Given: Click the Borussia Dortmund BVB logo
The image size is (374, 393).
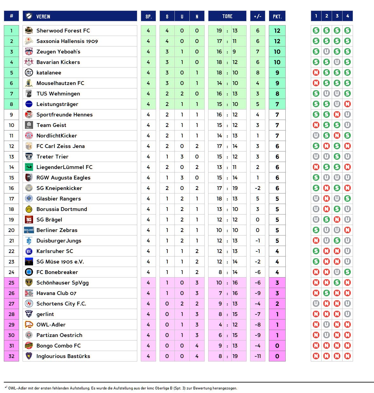Looking at the screenshot, I should (29, 209).
